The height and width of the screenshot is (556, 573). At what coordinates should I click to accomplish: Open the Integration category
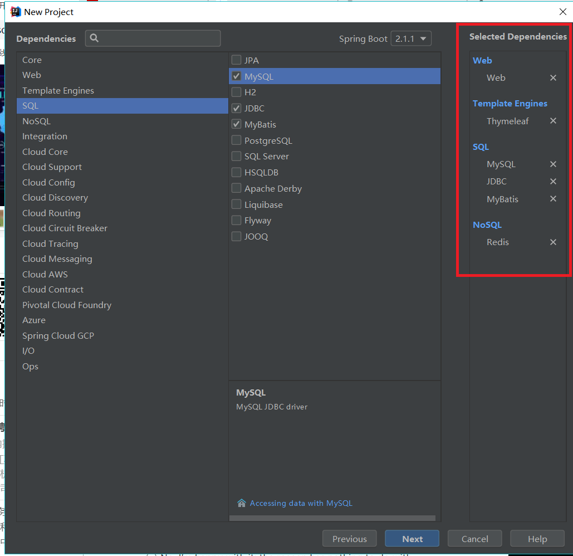tap(123, 136)
